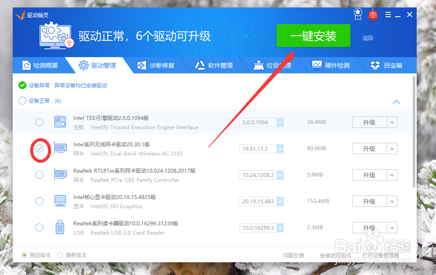Image resolution: width=436 pixels, height=275 pixels.
Task: Click the red monster mascot icon
Action: 373,14
